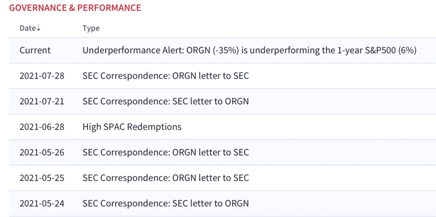Click the Type column header
The image size is (436, 217).
91,29
